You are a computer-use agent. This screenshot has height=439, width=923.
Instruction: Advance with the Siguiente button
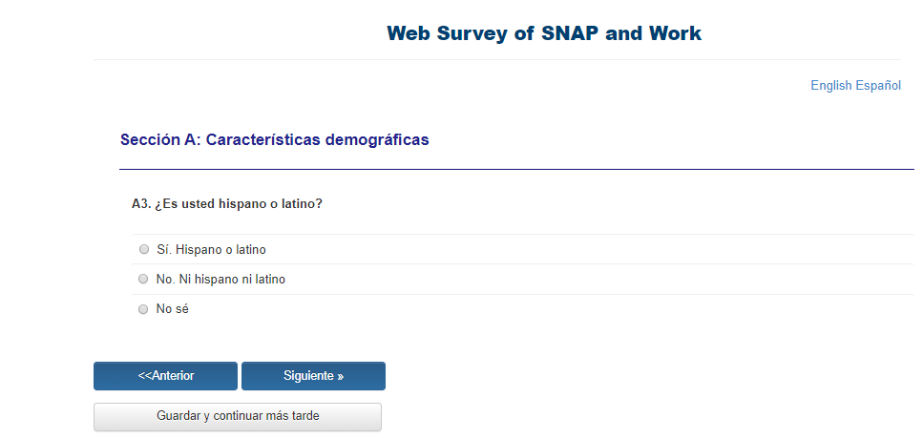point(313,376)
